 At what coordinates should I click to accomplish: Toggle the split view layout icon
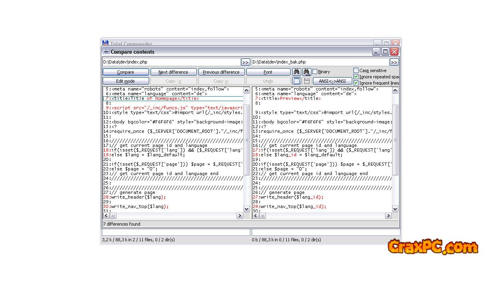click(x=297, y=81)
